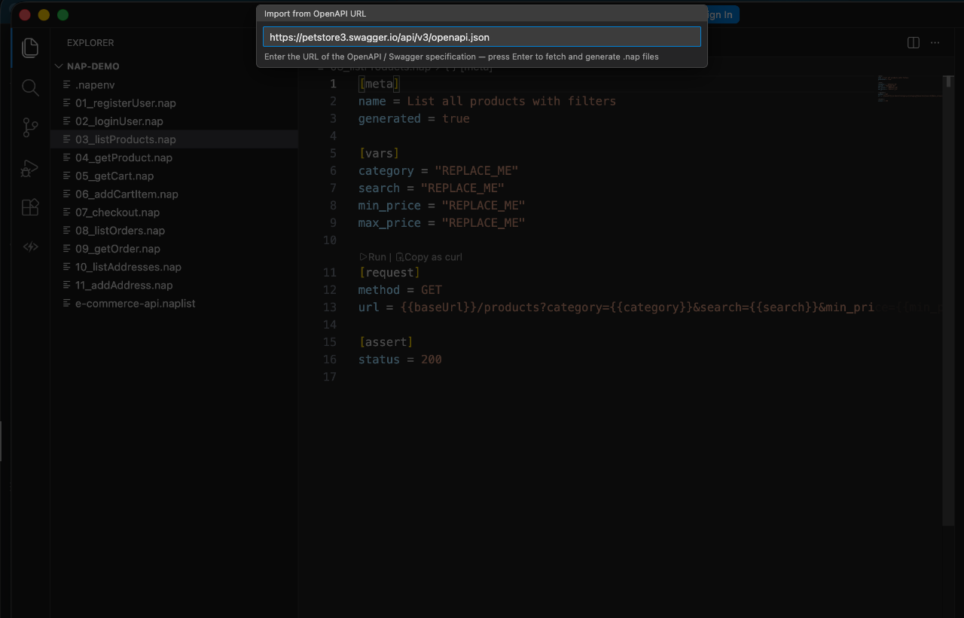Image resolution: width=964 pixels, height=618 pixels.
Task: Click the 'generated = true' line
Action: [x=414, y=118]
